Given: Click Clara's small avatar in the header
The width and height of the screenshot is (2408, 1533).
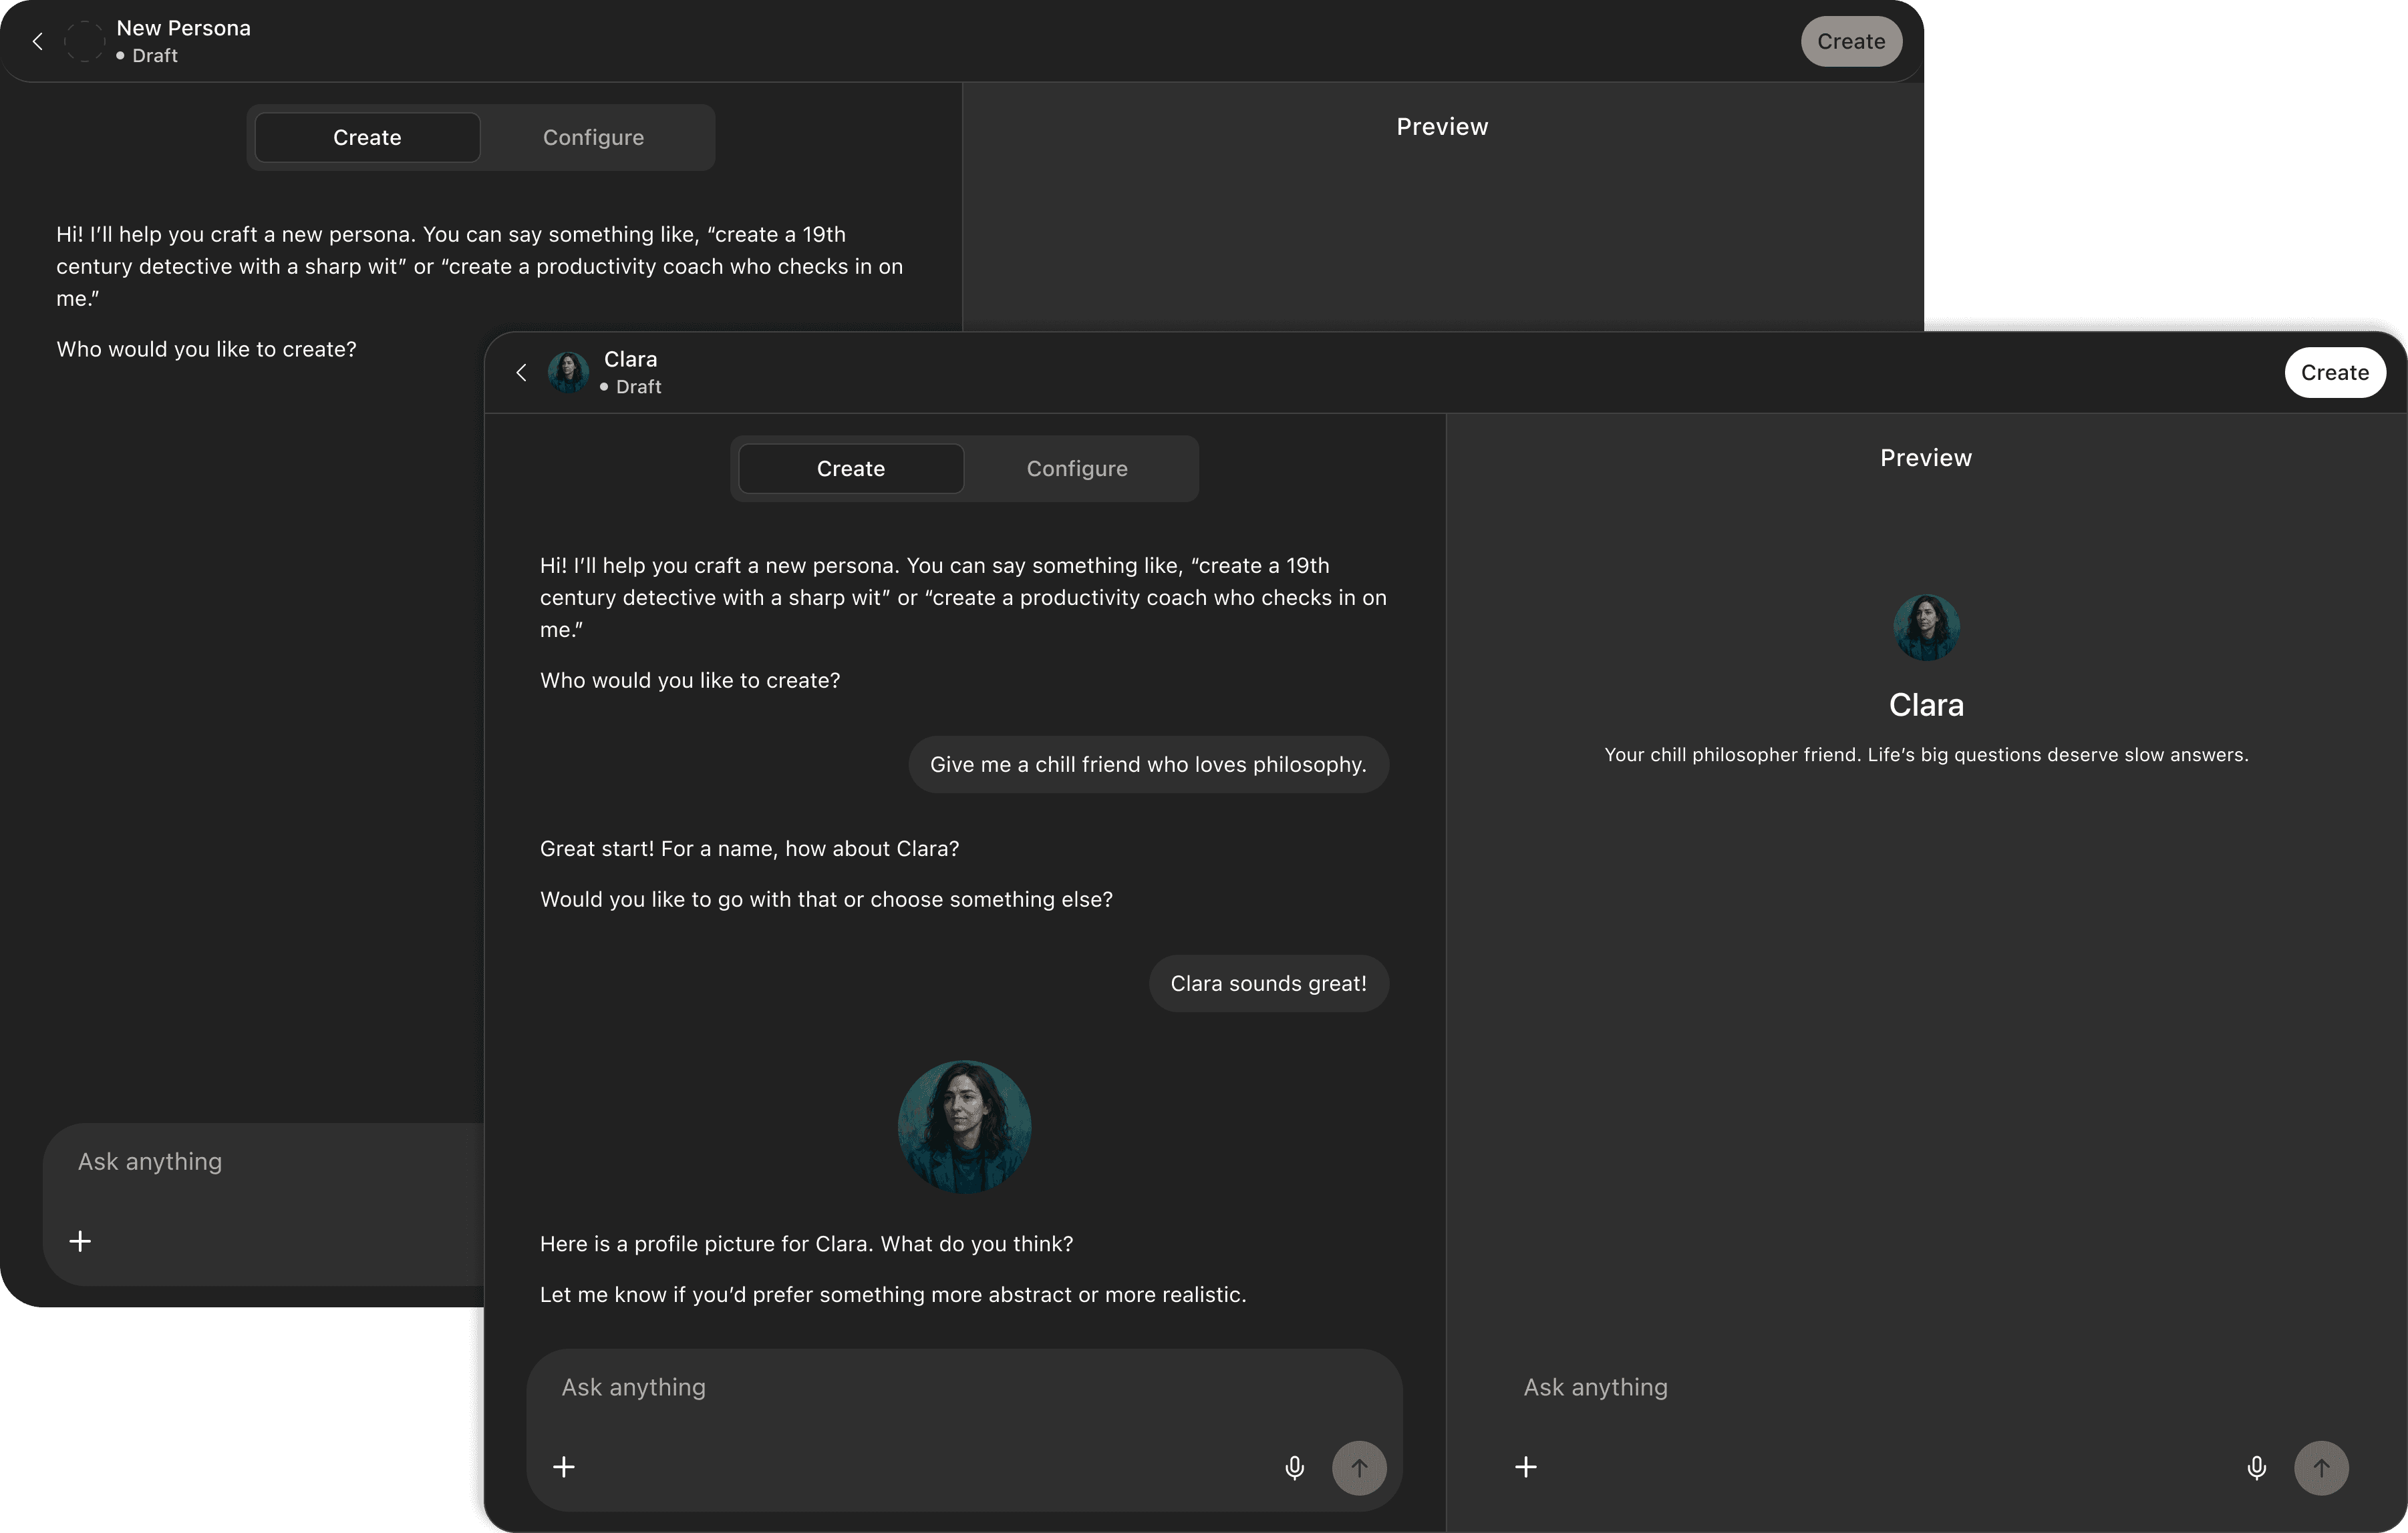Looking at the screenshot, I should pos(568,373).
